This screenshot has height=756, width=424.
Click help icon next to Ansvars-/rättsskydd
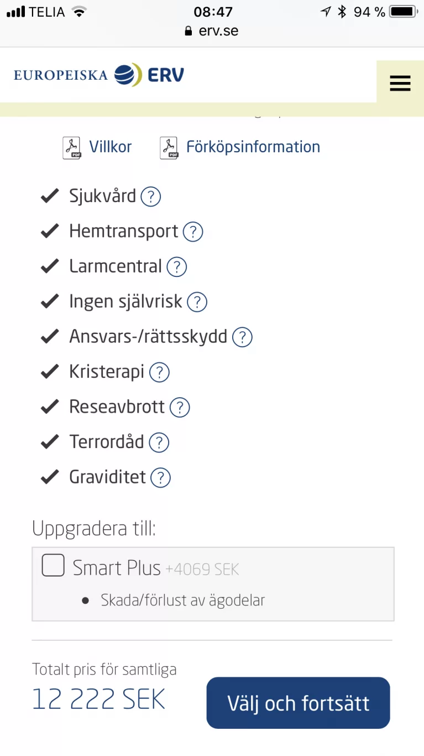[x=242, y=337]
